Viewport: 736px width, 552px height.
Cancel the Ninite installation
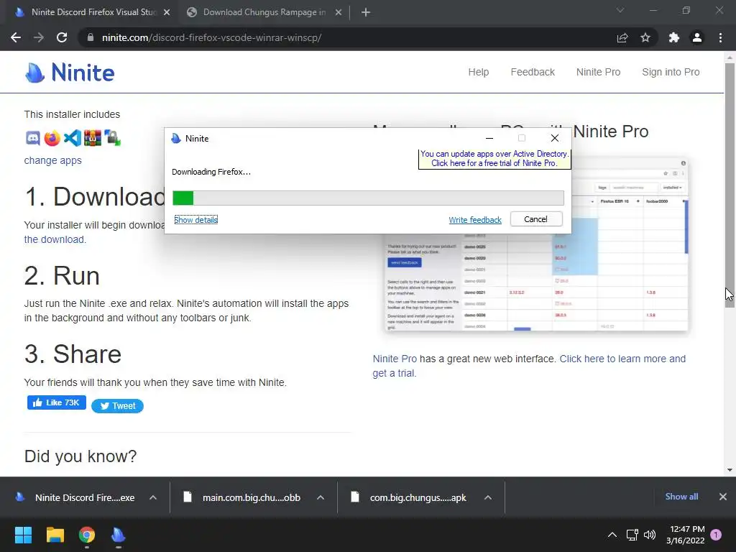[x=536, y=219]
